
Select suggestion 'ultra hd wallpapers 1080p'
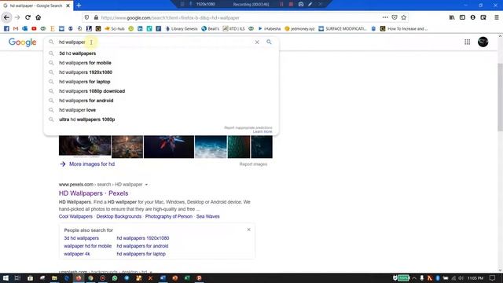pyautogui.click(x=161, y=119)
